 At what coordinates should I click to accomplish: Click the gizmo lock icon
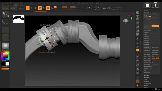click(x=51, y=25)
